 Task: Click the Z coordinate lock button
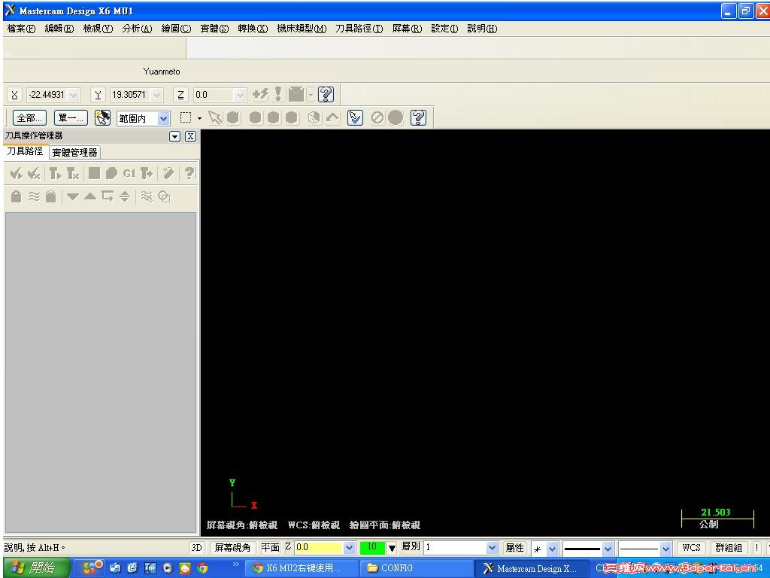coord(180,94)
